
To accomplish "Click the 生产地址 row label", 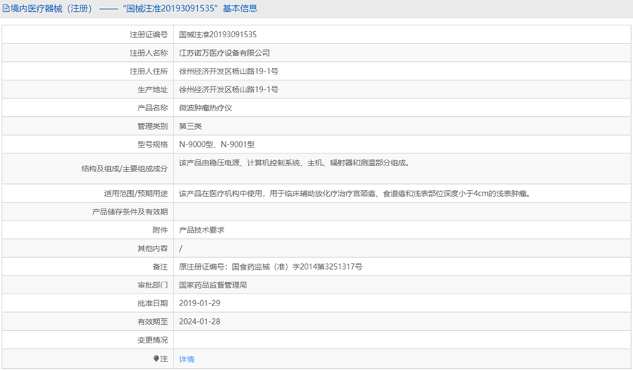I will 153,89.
